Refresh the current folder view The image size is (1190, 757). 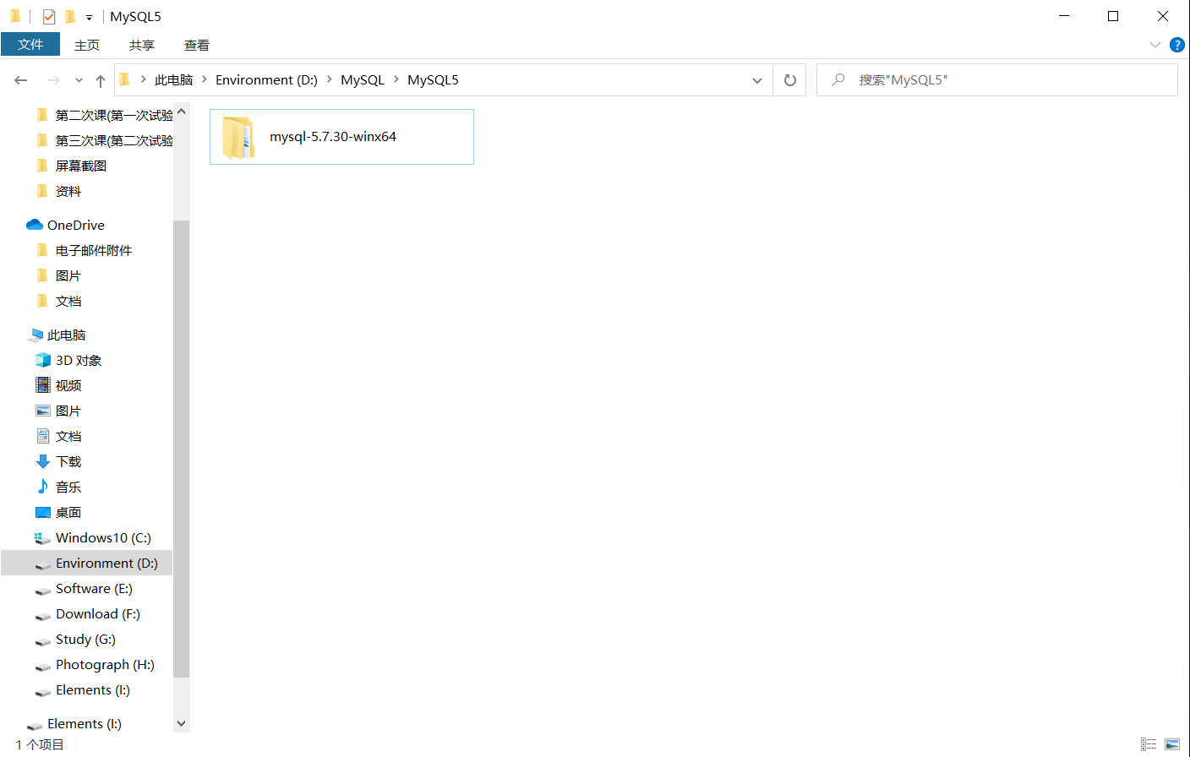(x=789, y=79)
